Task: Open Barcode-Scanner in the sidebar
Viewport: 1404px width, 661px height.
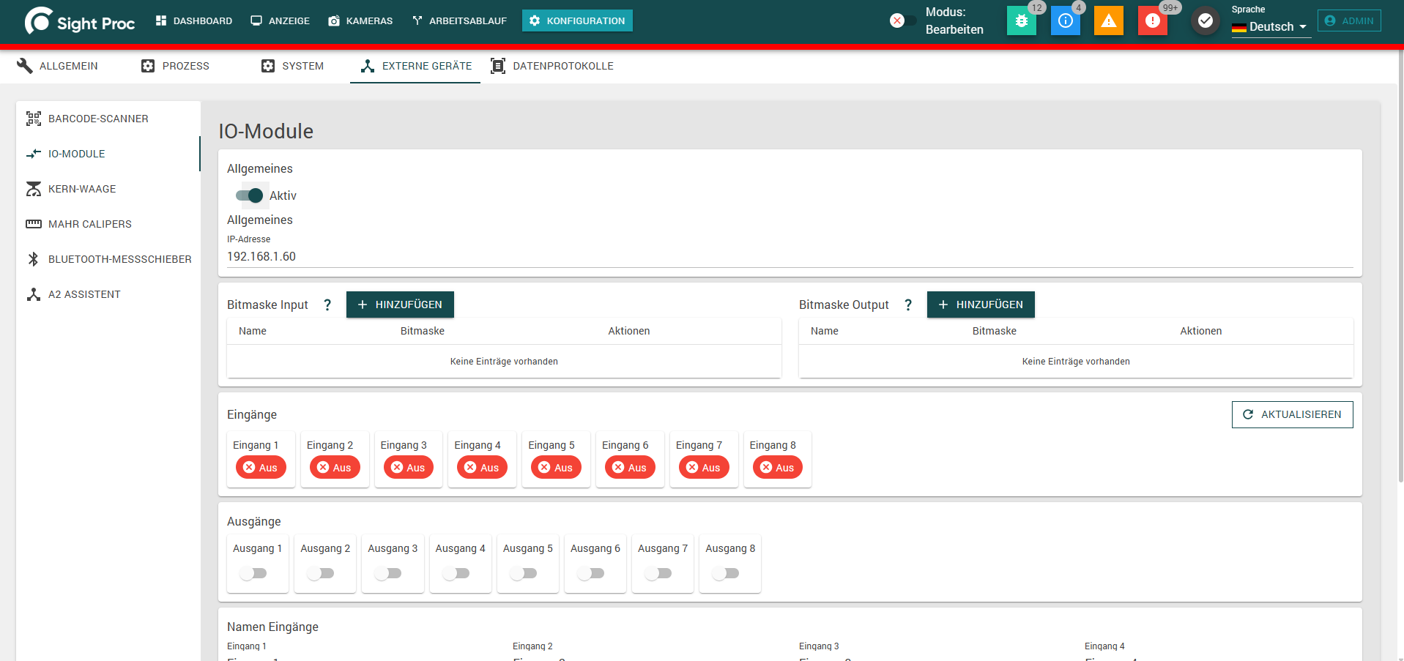Action: click(x=108, y=119)
